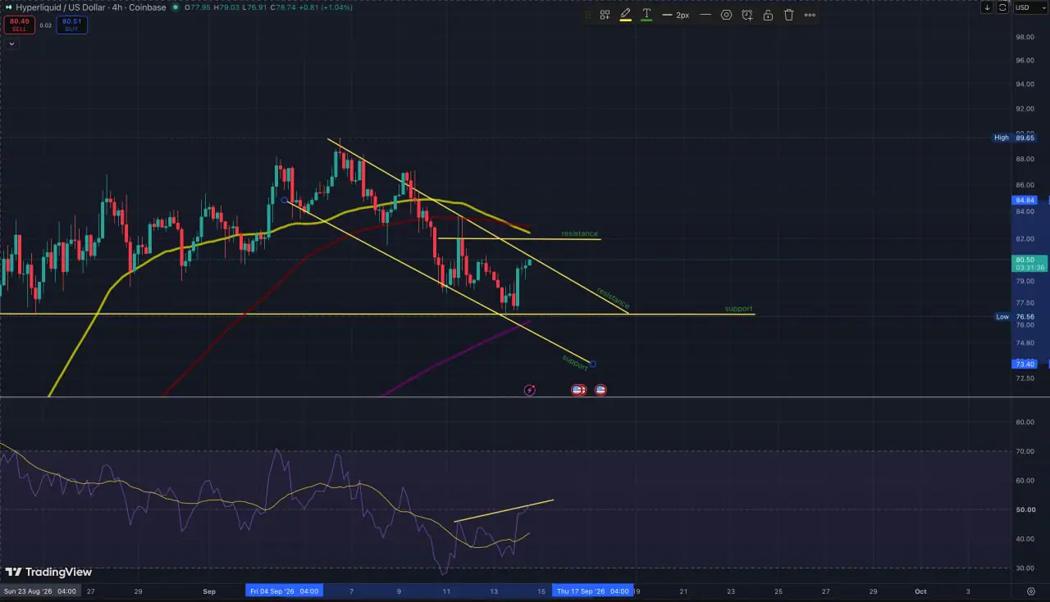The height and width of the screenshot is (602, 1050).
Task: Click the 0.02 spread value
Action: 45,25
